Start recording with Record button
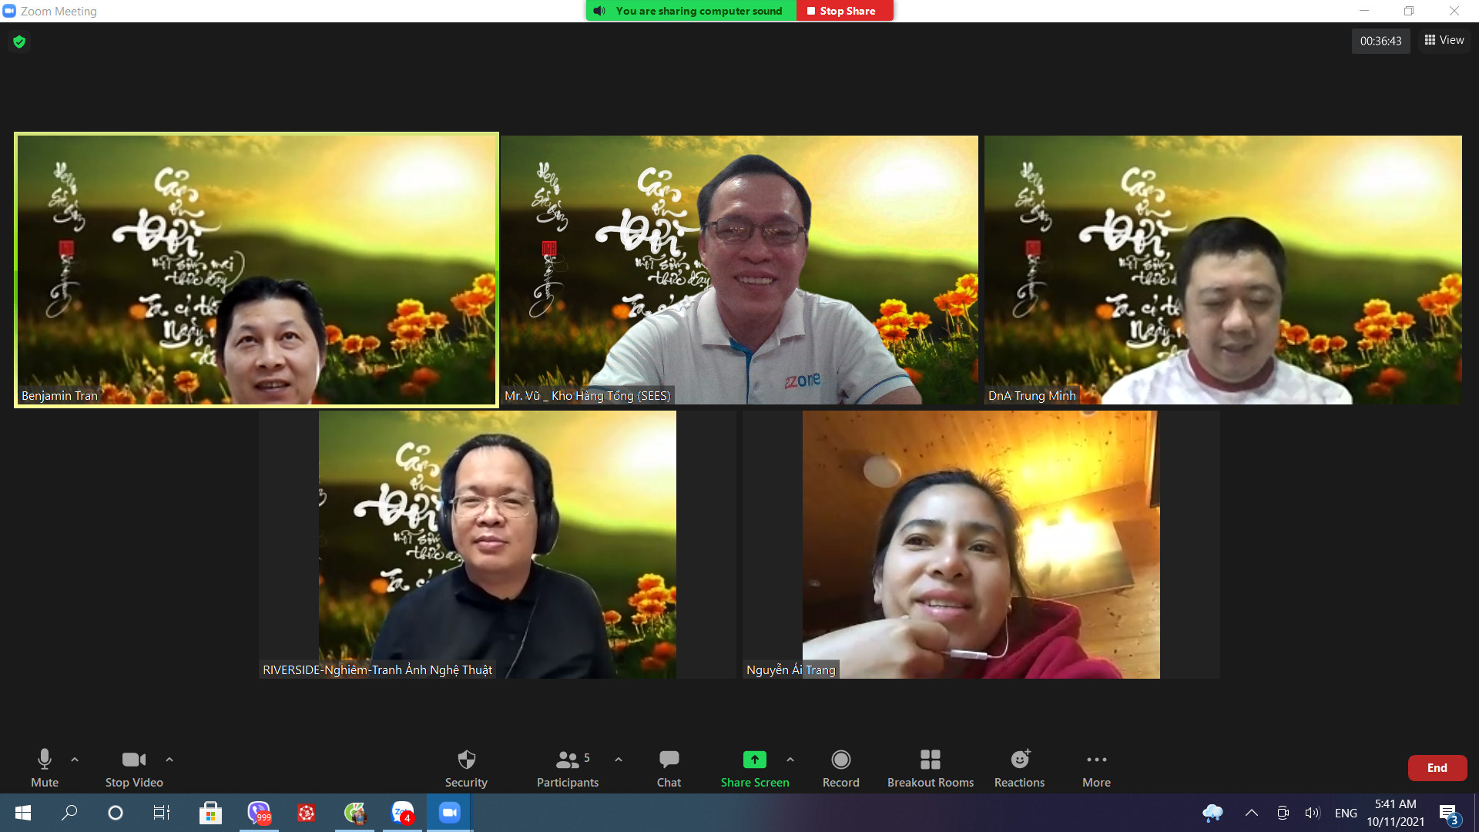Screen dimensions: 1479x832 click(840, 767)
